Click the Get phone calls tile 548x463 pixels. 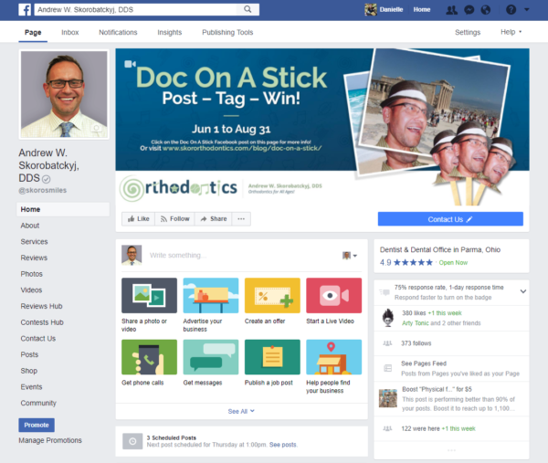tap(149, 363)
